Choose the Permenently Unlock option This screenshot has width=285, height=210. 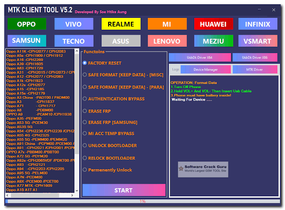(x=107, y=170)
